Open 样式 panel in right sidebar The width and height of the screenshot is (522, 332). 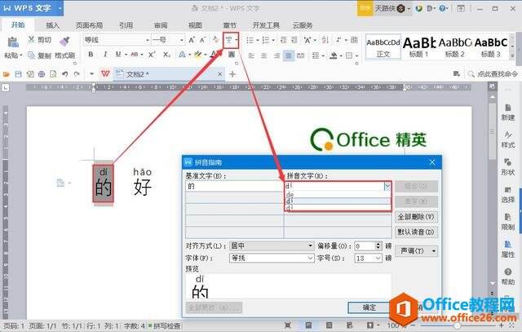507,139
